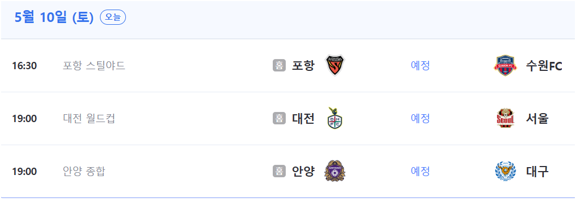Open 예정 status for 포항 match

click(420, 66)
